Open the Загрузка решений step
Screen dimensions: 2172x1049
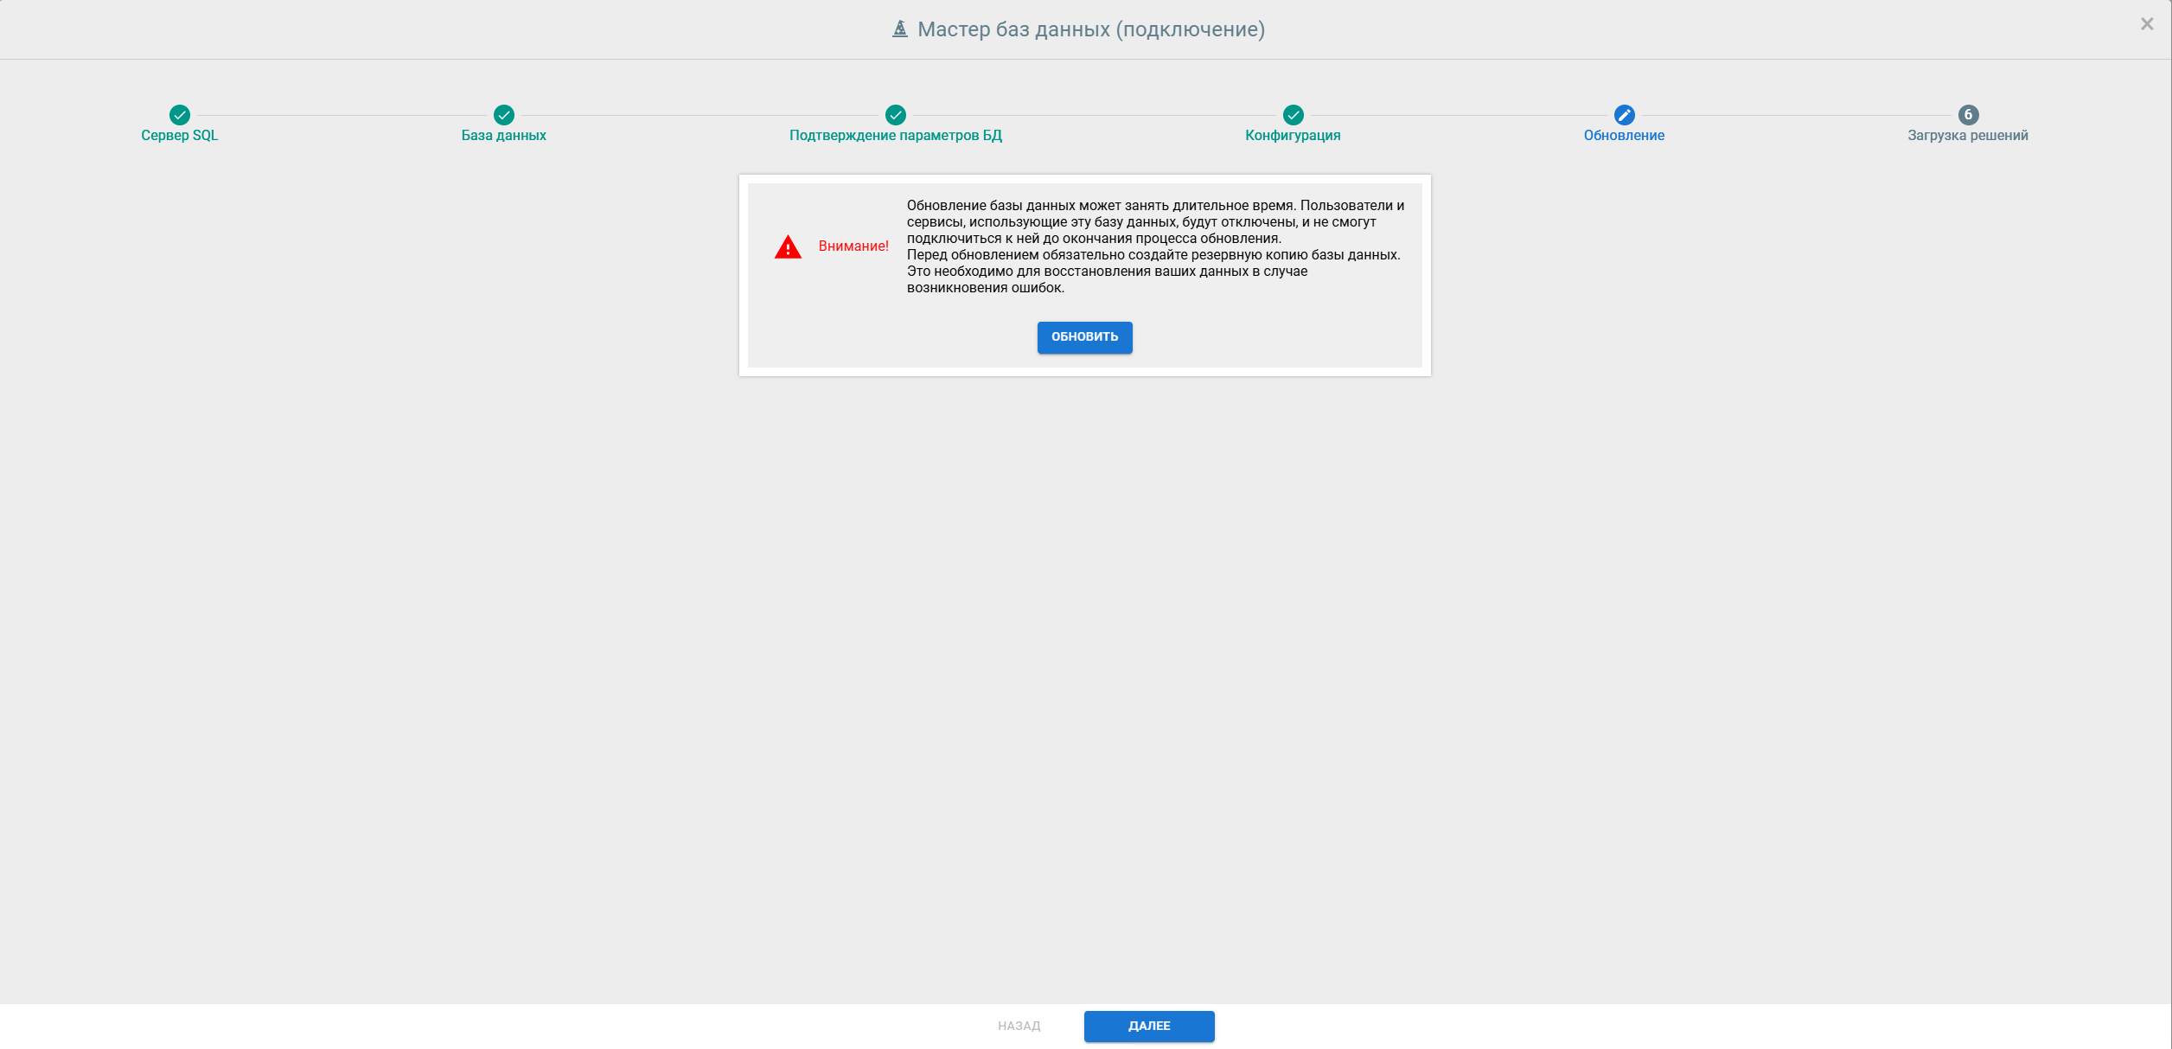tap(1967, 135)
